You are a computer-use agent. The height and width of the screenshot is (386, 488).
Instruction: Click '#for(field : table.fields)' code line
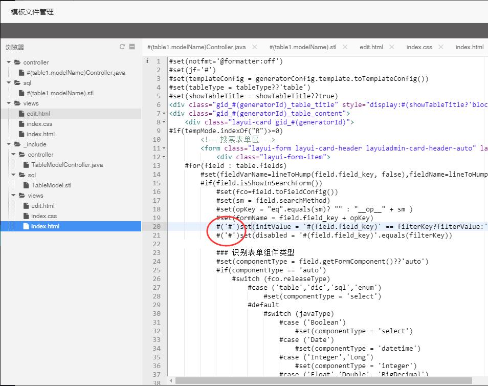click(236, 166)
